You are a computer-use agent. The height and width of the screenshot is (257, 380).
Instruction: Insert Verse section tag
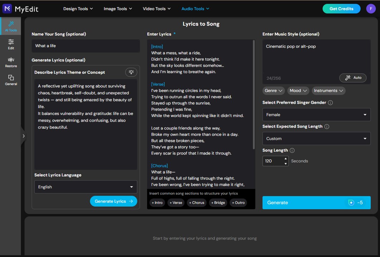click(176, 203)
